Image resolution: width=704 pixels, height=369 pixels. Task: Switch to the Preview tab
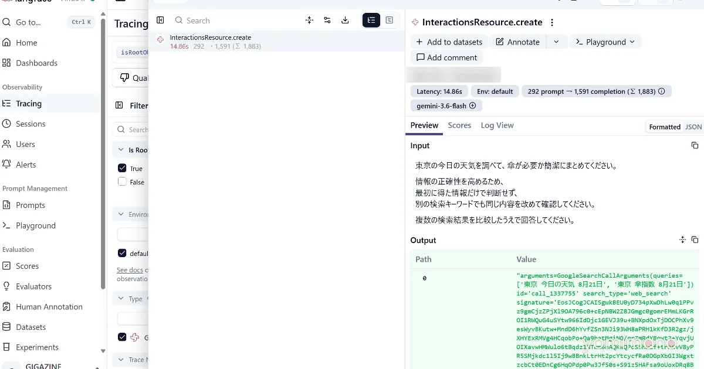click(x=424, y=125)
